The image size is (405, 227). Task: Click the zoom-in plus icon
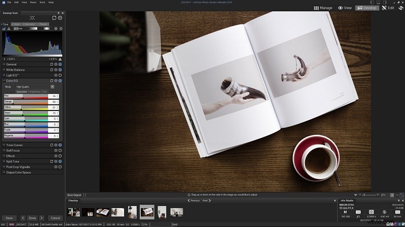377,195
